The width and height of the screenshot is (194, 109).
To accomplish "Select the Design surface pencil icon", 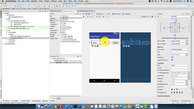I will pyautogui.click(x=86, y=14).
